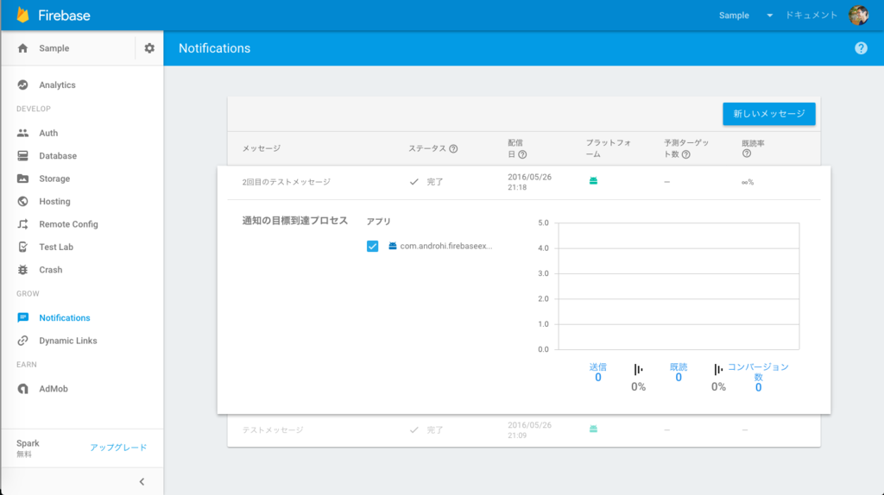This screenshot has width=884, height=495.
Task: Click the Crash bug icon
Action: click(22, 270)
